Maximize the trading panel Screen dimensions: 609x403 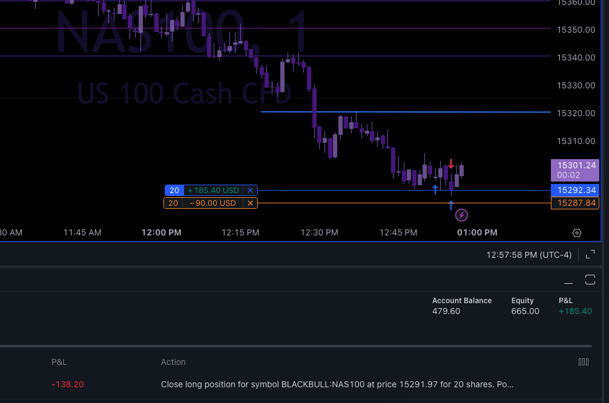click(x=590, y=280)
